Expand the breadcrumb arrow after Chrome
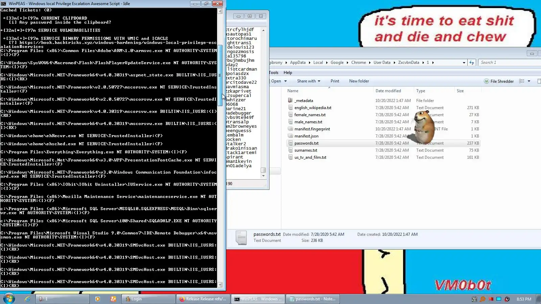 370,62
